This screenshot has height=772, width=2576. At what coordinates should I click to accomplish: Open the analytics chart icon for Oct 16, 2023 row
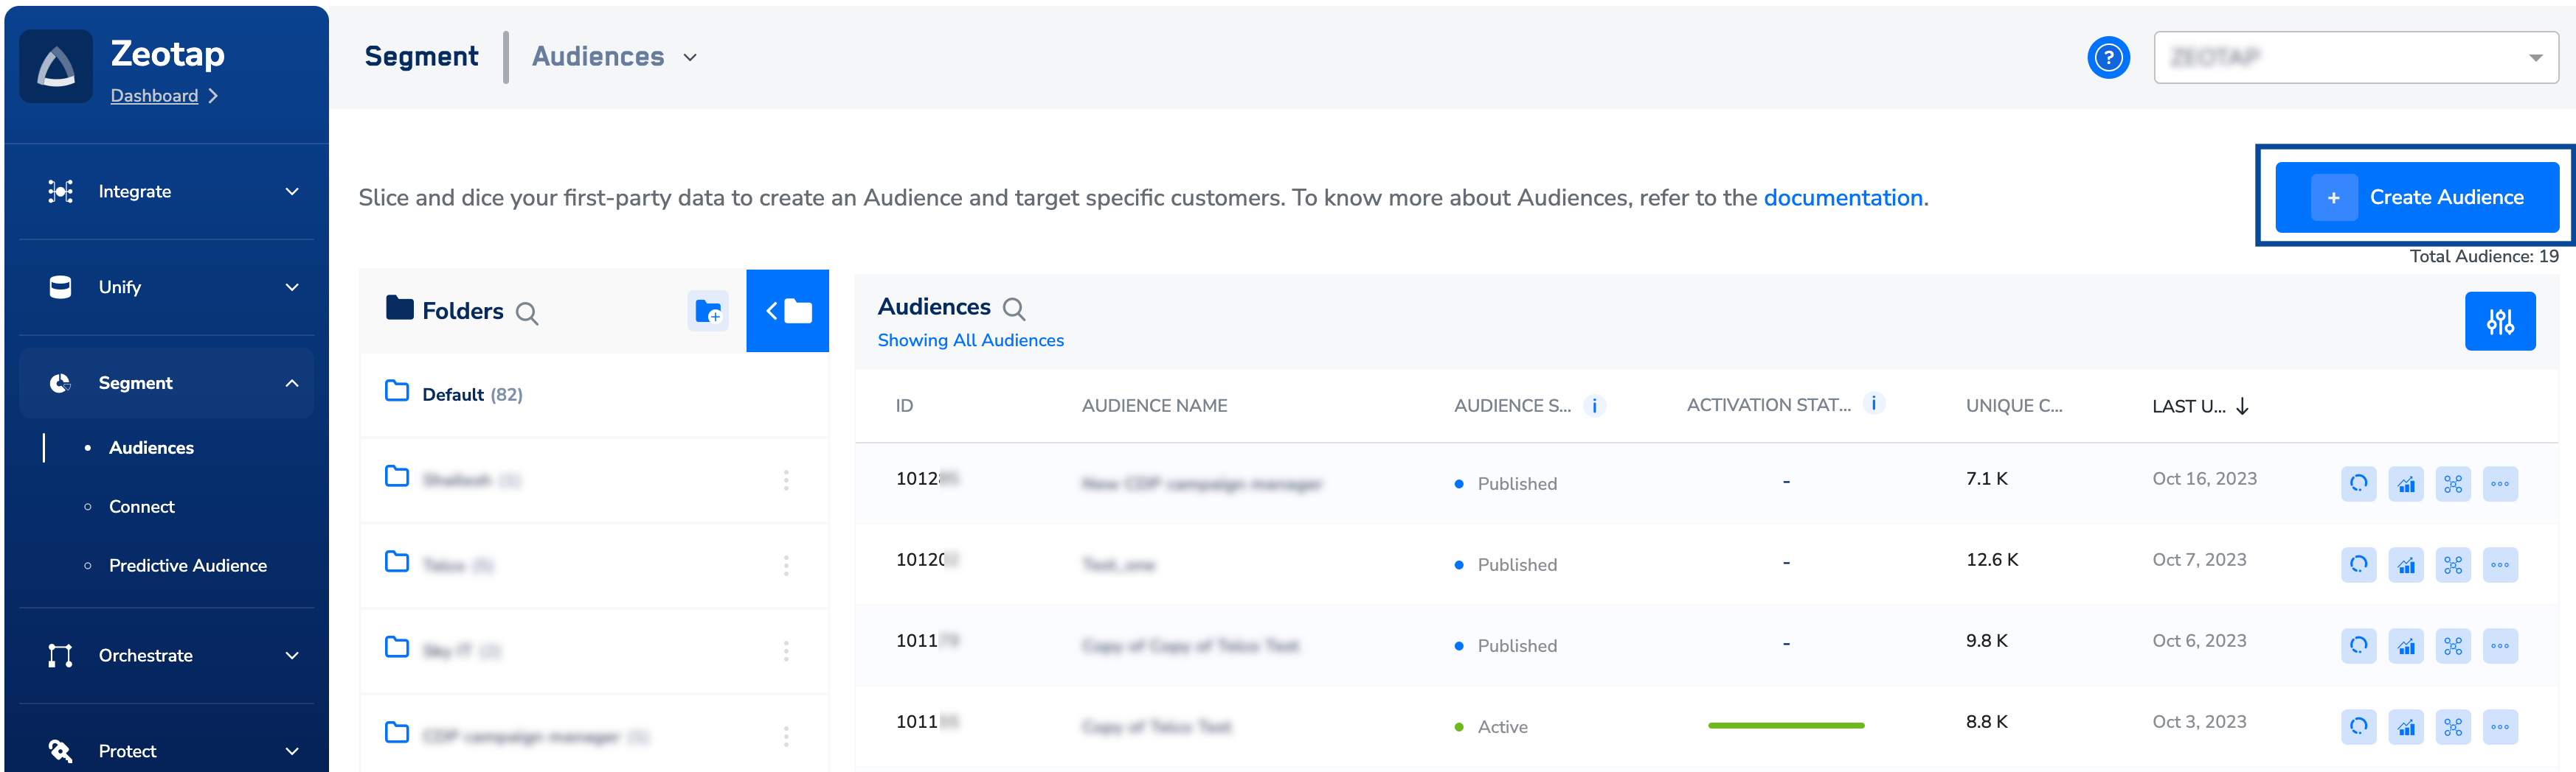coord(2406,485)
